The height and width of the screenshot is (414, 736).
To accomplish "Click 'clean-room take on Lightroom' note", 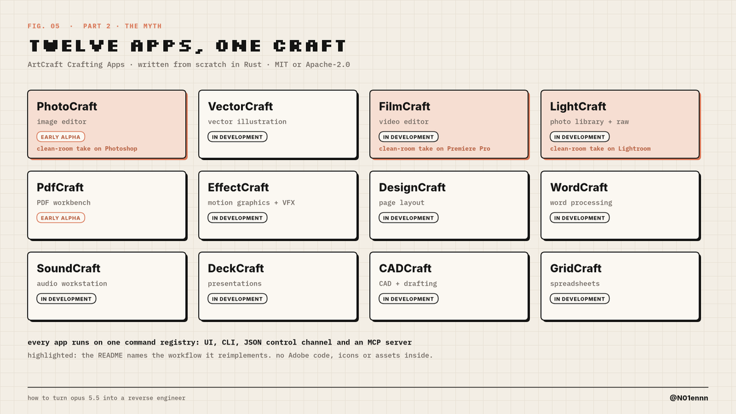I will 600,149.
